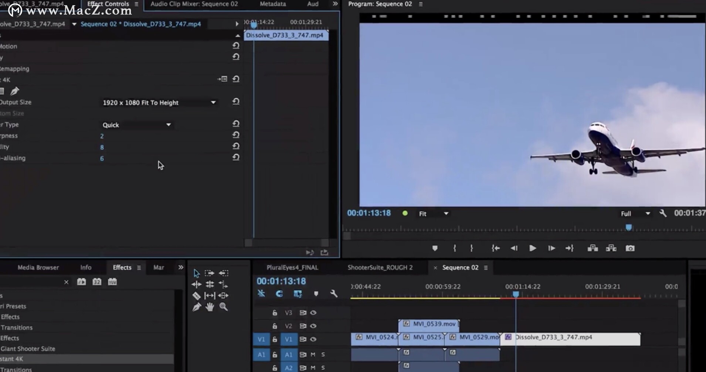
Task: Step back one frame
Action: [514, 248]
